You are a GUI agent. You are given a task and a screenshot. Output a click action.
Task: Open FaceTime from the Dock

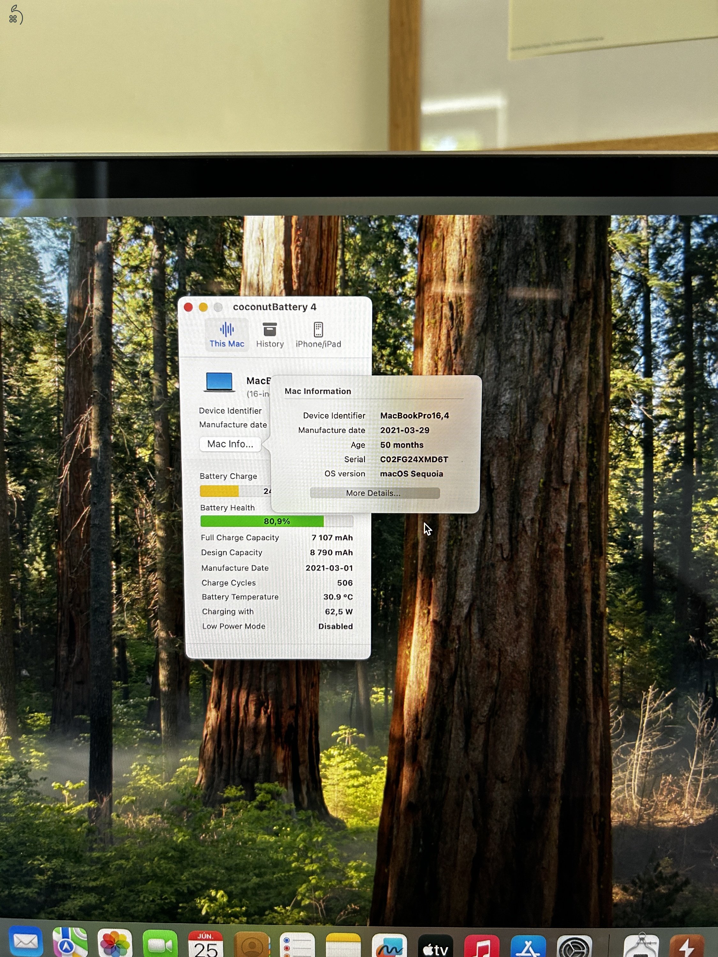click(160, 944)
